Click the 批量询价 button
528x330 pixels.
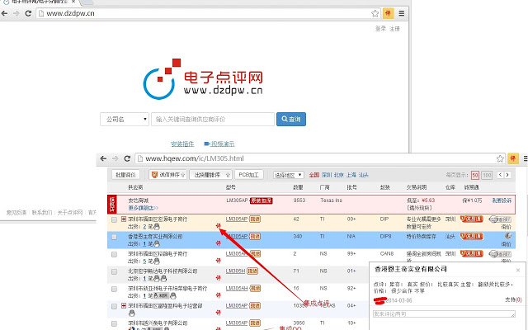pyautogui.click(x=125, y=175)
